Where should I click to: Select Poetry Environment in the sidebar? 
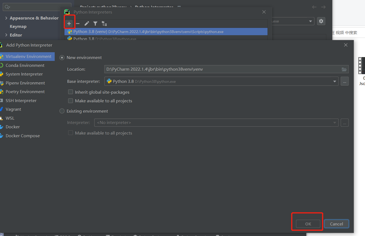[x=27, y=92]
